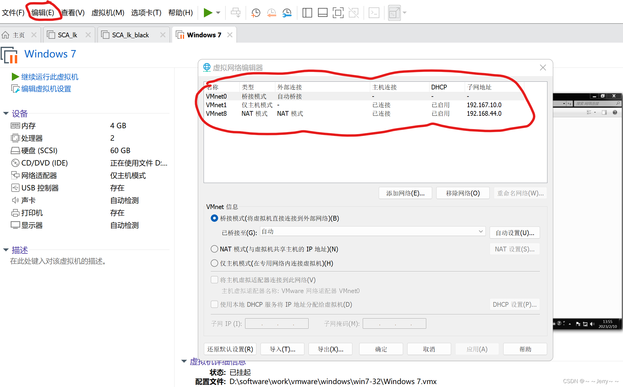The width and height of the screenshot is (623, 387).
Task: Select the USB 控制器 device icon
Action: click(15, 188)
